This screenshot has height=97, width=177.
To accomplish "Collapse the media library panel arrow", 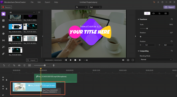I will [43, 36].
